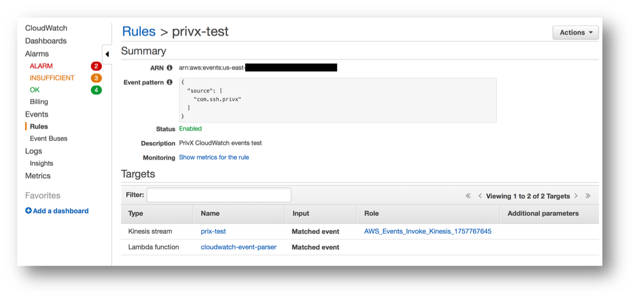Image resolution: width=636 pixels, height=299 pixels.
Task: Go to first page of targets
Action: (x=468, y=196)
